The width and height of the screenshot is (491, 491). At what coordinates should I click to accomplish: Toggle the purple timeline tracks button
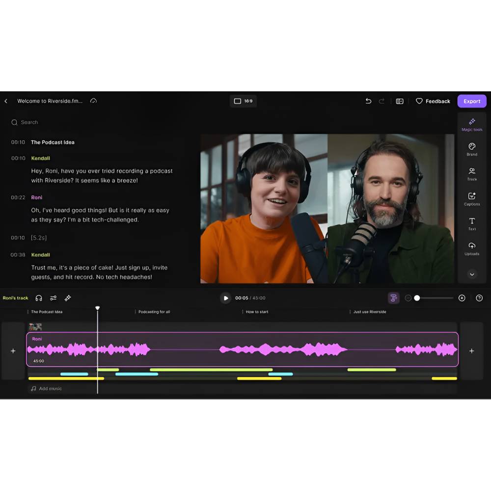point(393,298)
